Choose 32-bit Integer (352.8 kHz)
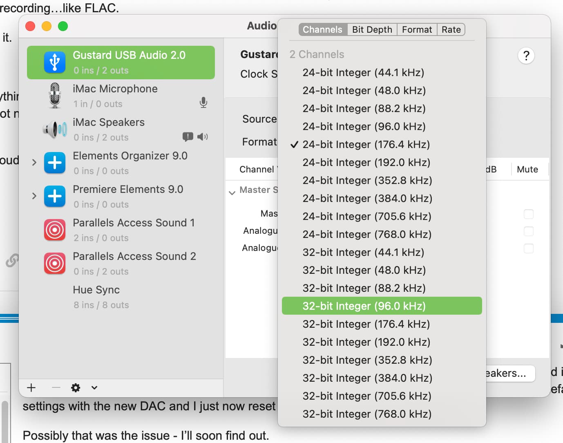The image size is (563, 443). [382, 360]
